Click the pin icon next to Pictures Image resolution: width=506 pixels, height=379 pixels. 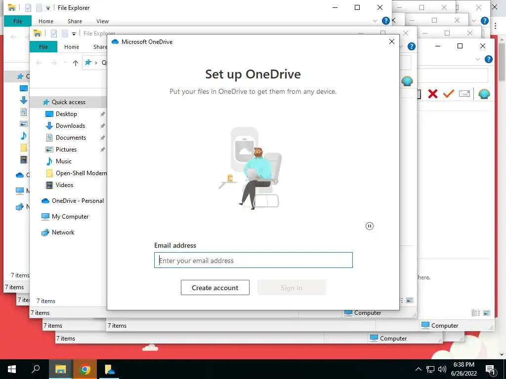[102, 150]
